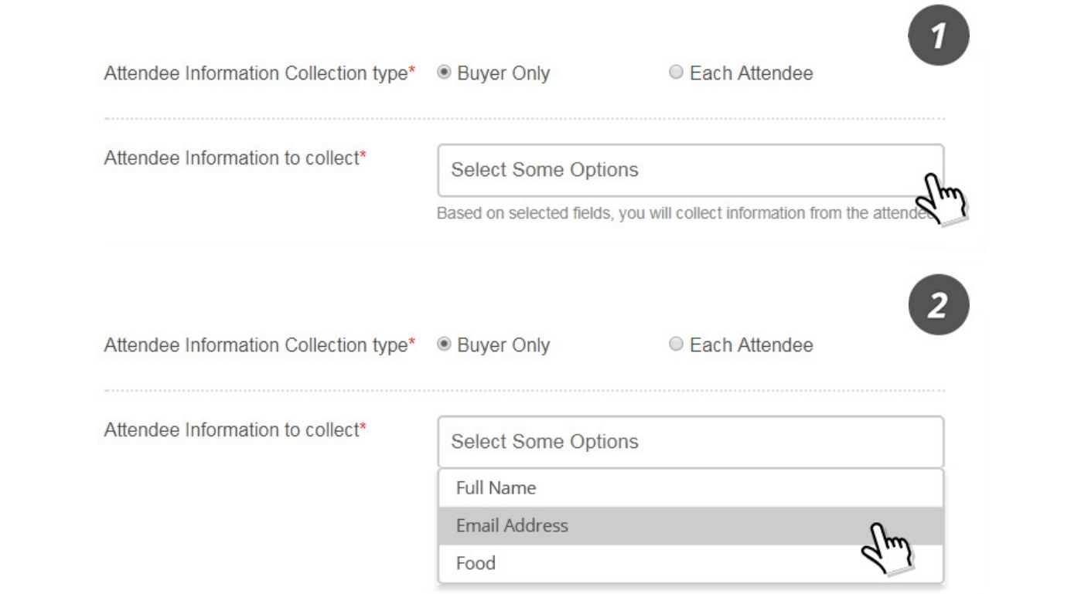Click the dotted separator line in step 2
Screen dimensions: 1081x594
point(524,390)
